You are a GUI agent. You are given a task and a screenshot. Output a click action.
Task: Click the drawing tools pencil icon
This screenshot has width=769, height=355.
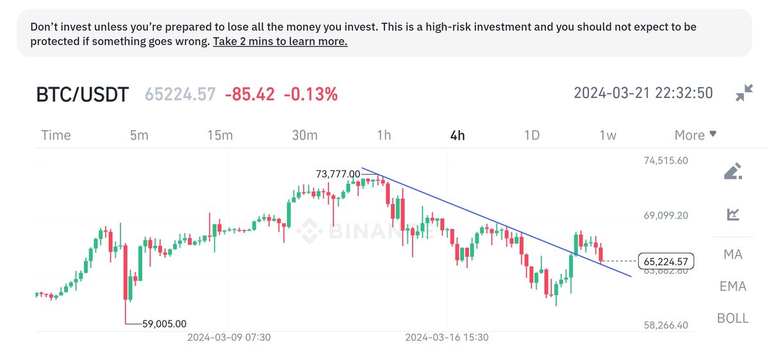(x=733, y=171)
